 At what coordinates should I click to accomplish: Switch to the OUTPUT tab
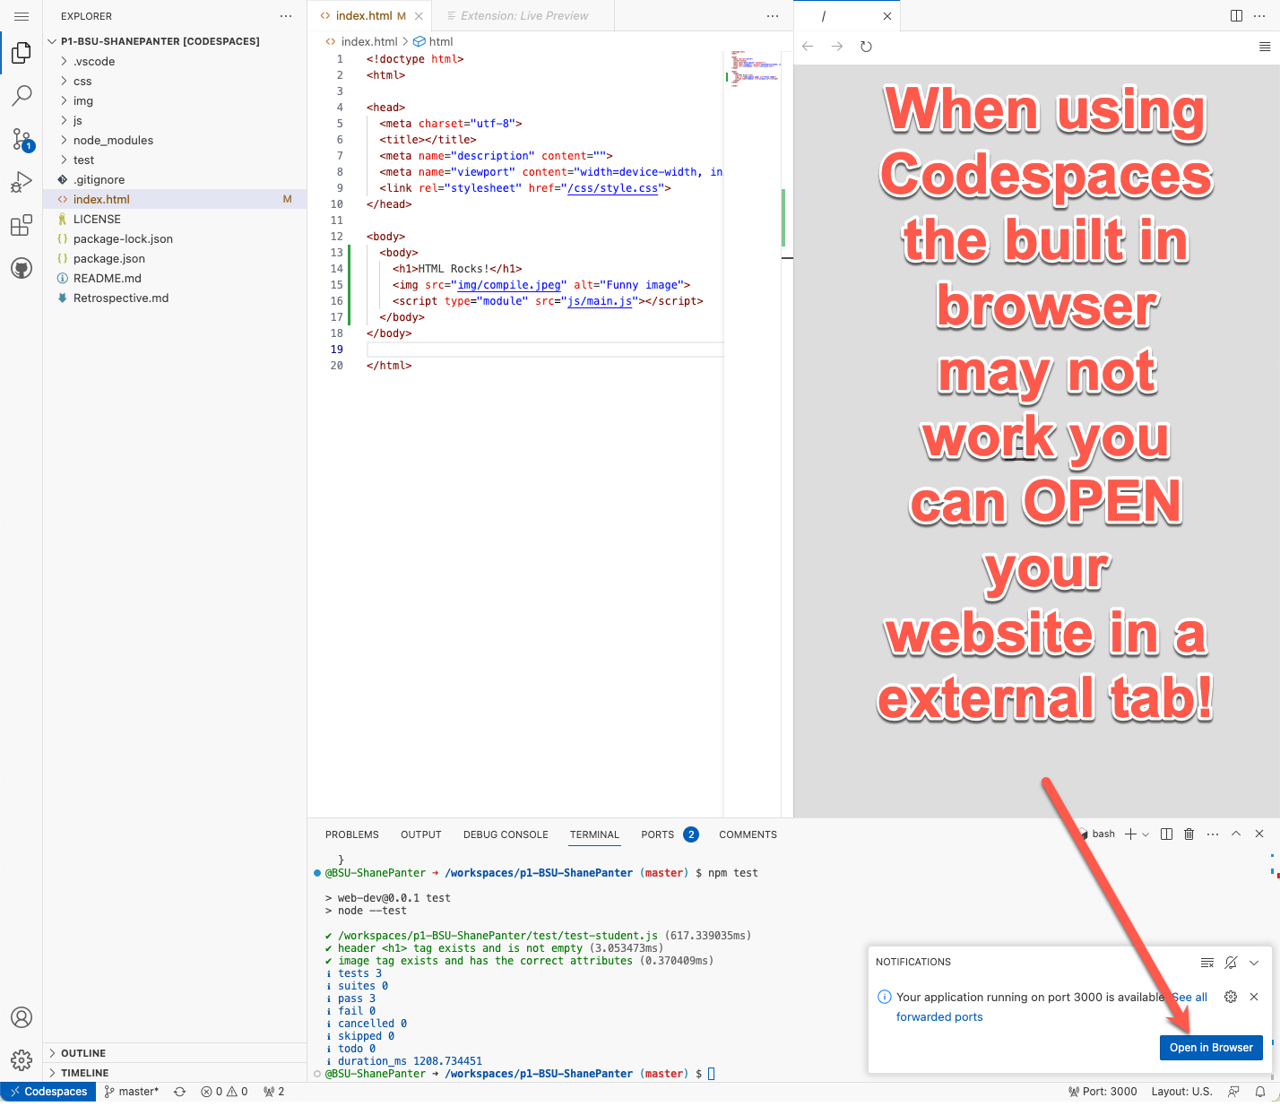click(421, 834)
